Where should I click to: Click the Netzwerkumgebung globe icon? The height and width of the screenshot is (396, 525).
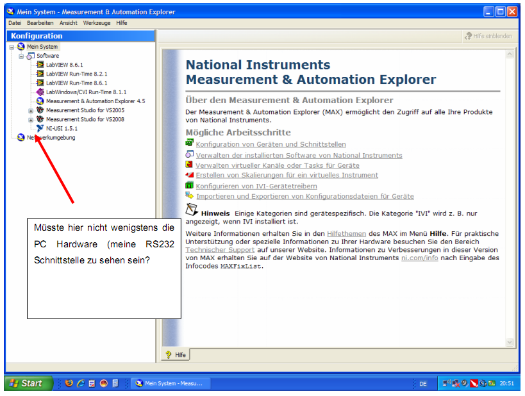pos(21,137)
